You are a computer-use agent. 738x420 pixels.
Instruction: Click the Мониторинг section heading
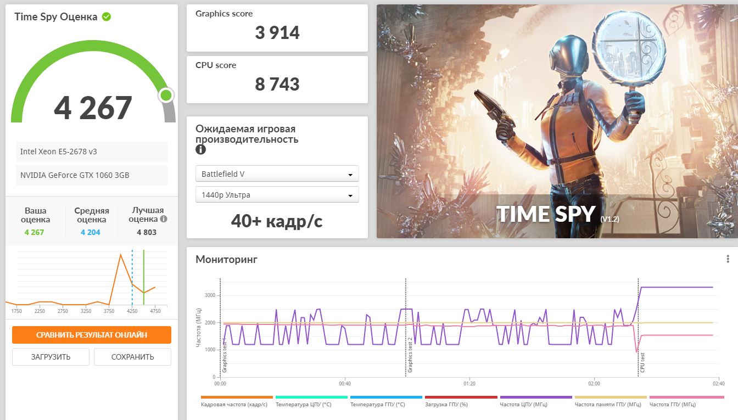[x=226, y=260]
